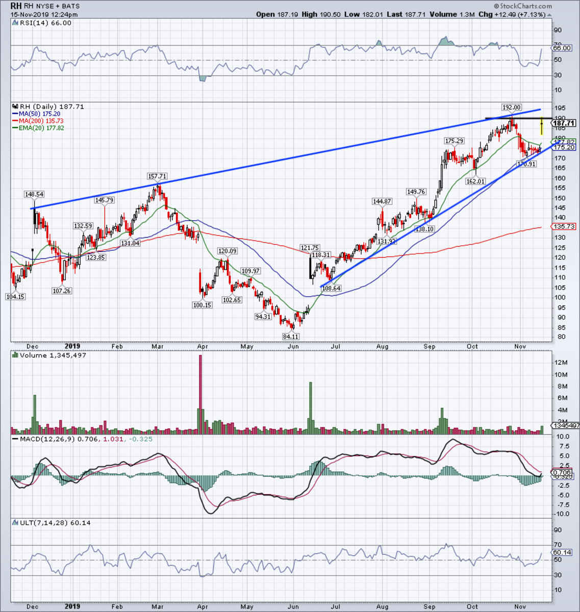
Task: Click the Open 187.19 header value
Action: [x=276, y=14]
